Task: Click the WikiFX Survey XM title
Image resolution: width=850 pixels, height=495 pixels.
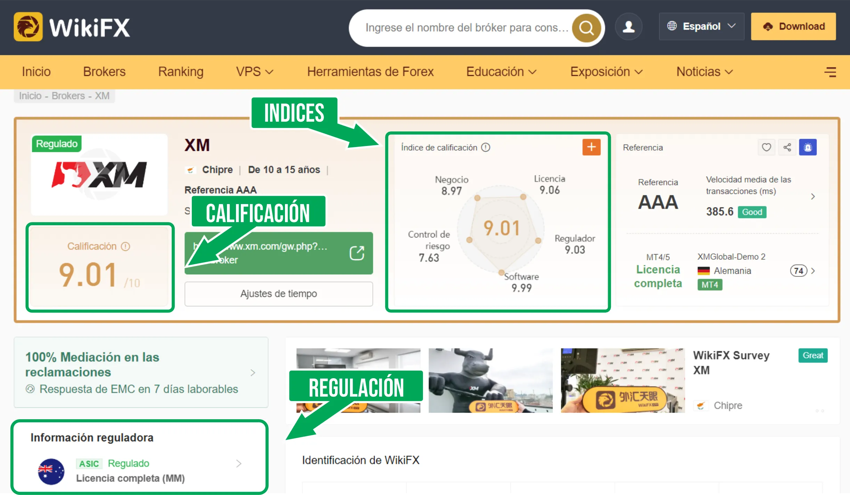Action: (731, 363)
